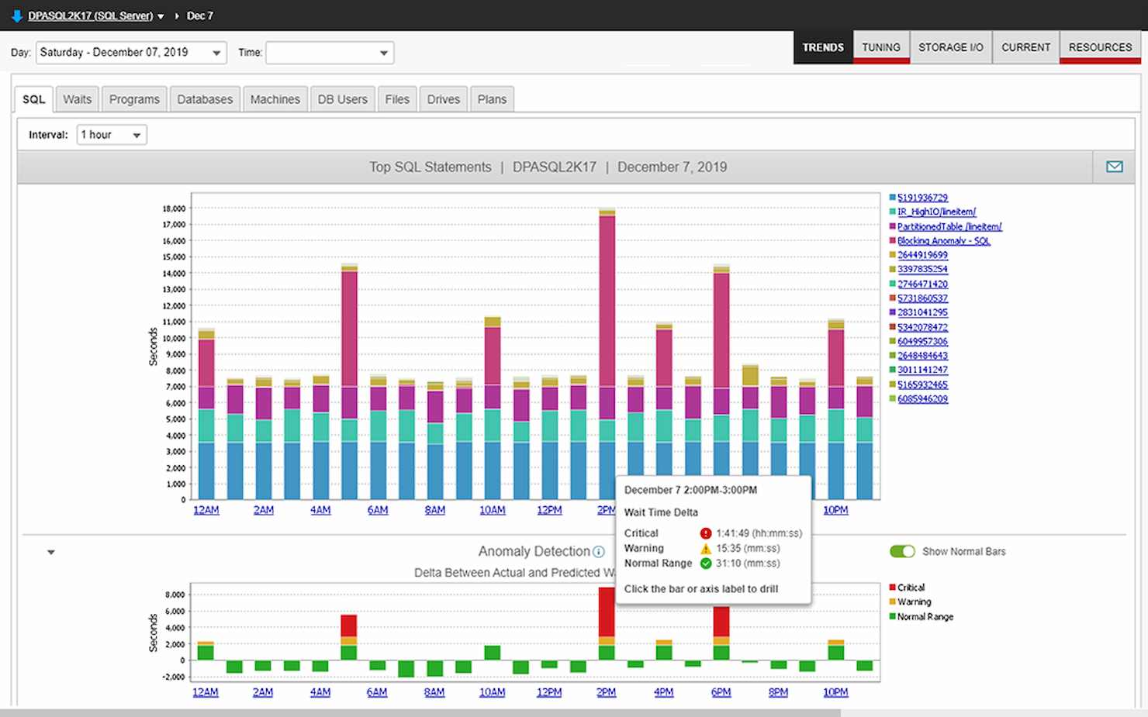Collapse the Anomaly Detection section arrow
The width and height of the screenshot is (1148, 717).
(x=51, y=551)
